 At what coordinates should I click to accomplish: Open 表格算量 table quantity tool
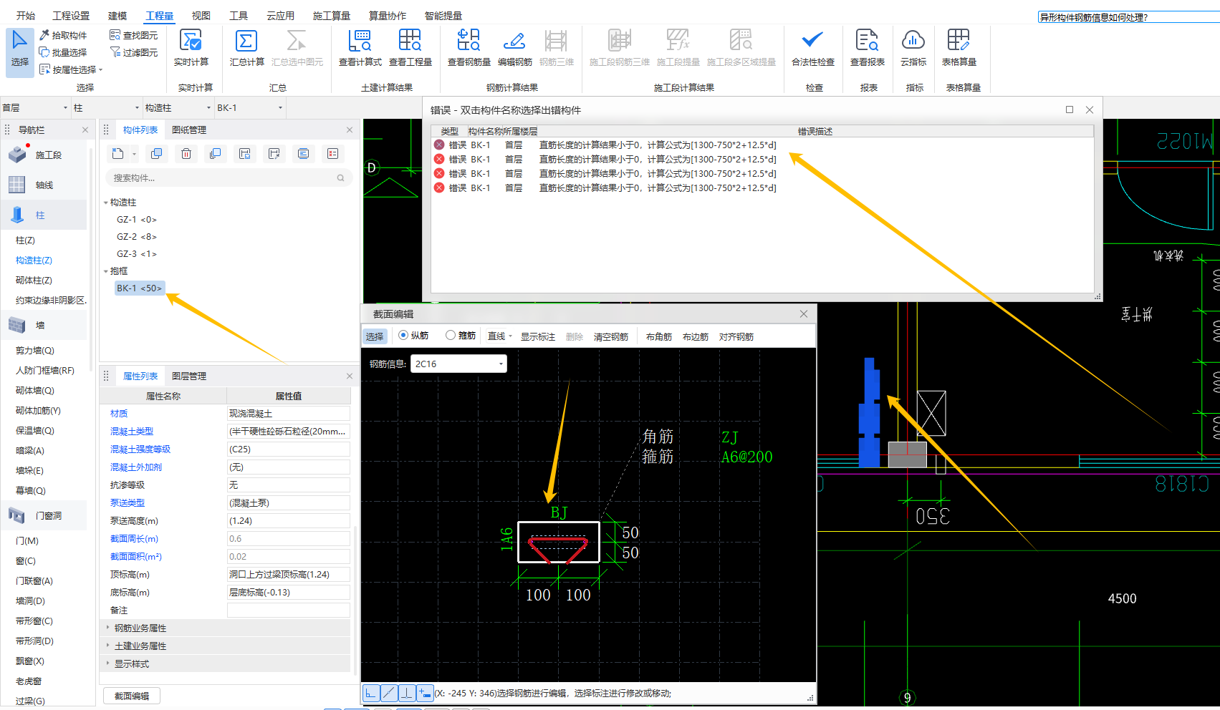click(x=959, y=48)
